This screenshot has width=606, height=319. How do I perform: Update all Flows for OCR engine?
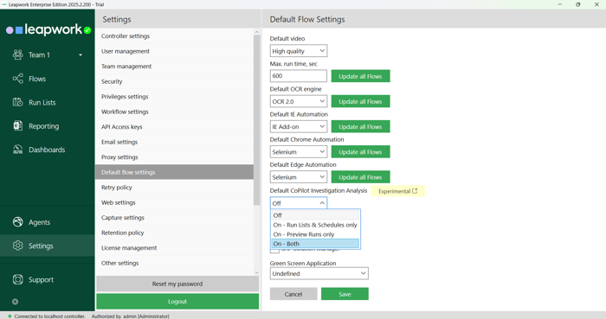point(360,101)
